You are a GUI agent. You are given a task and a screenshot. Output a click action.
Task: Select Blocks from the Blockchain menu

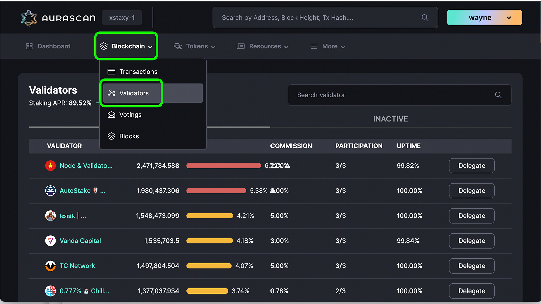(x=129, y=136)
